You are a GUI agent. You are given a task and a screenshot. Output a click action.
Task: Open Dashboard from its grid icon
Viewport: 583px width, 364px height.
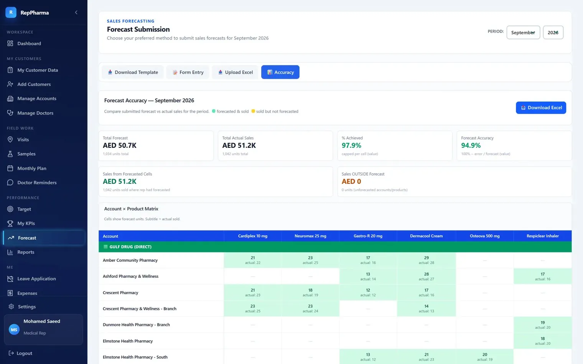point(10,43)
